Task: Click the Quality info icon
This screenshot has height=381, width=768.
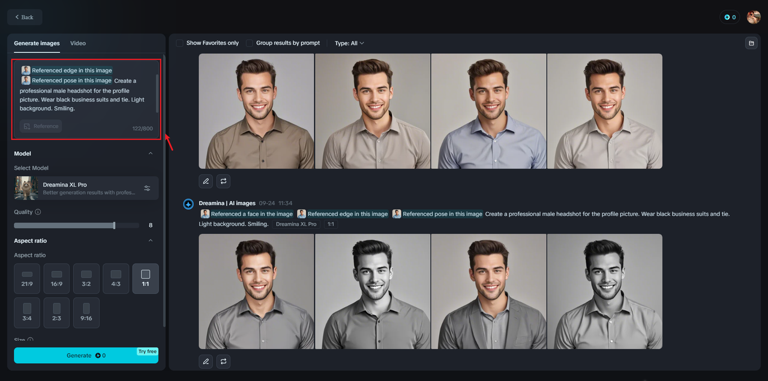Action: click(x=38, y=212)
